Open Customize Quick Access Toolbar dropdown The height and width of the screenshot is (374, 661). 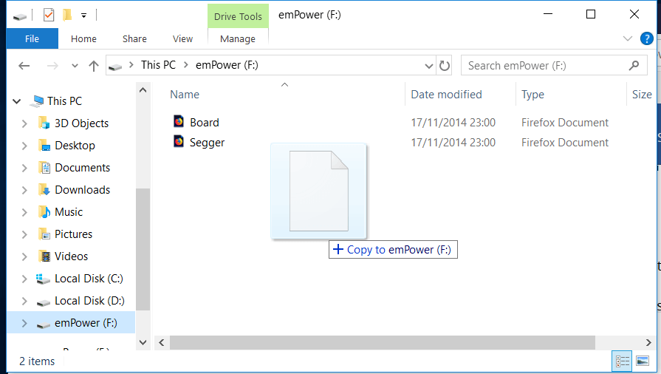pyautogui.click(x=84, y=16)
